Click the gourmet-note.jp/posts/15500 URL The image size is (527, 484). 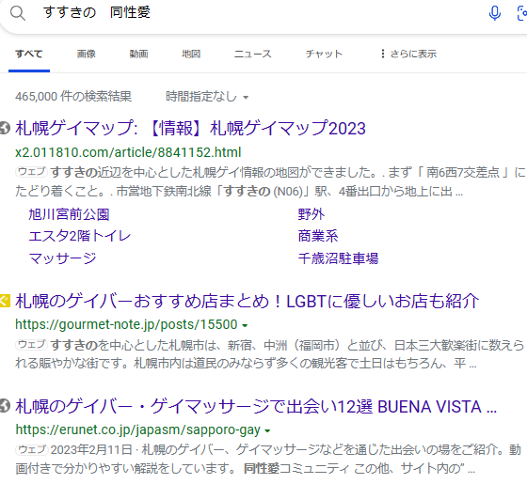click(x=126, y=324)
